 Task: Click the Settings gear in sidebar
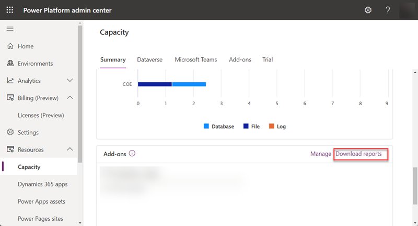pos(10,132)
